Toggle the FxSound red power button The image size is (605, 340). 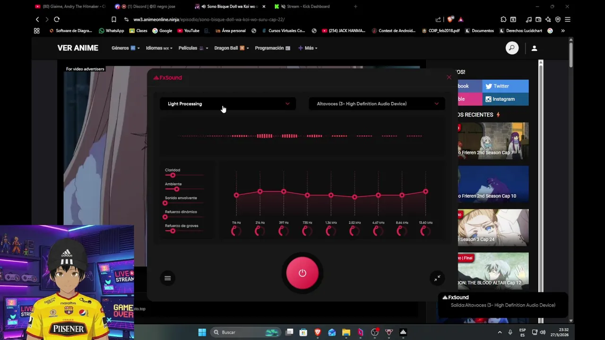302,273
